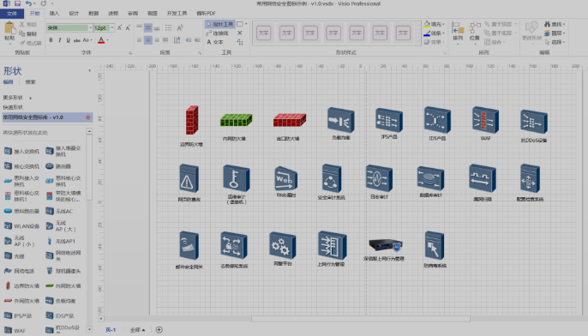Expand the More Shapes arrow

click(30, 98)
